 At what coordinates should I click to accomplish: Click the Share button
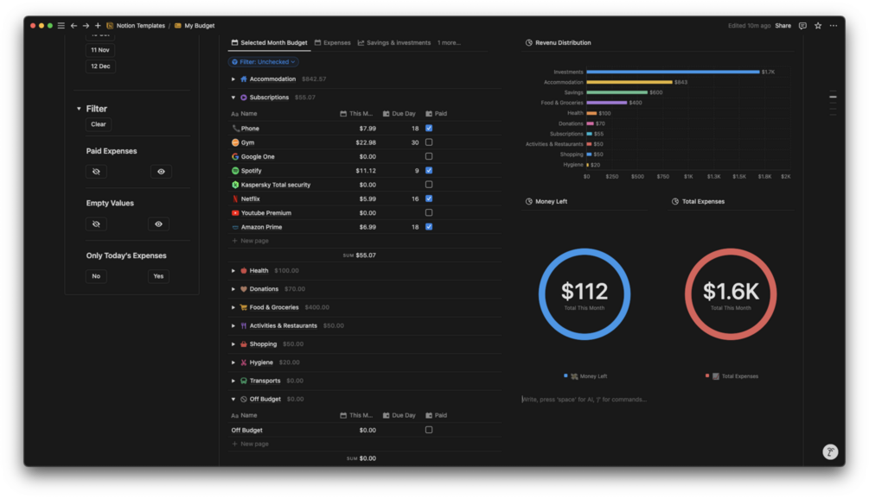(783, 25)
